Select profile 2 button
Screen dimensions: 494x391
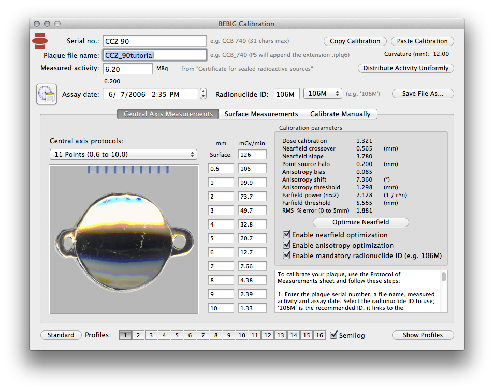click(138, 335)
